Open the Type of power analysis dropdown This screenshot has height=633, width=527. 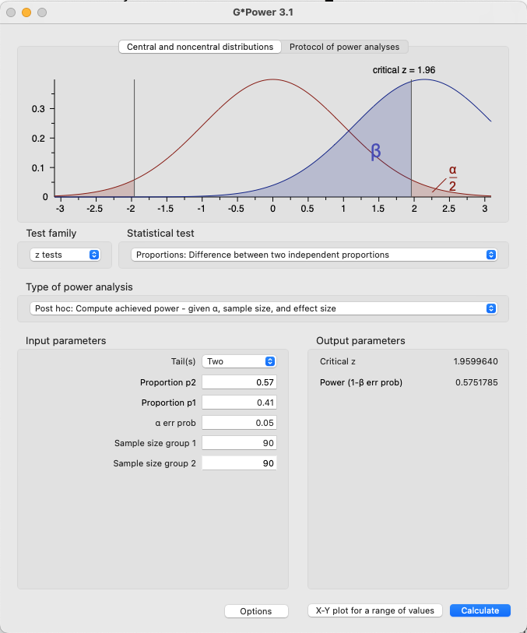click(262, 308)
